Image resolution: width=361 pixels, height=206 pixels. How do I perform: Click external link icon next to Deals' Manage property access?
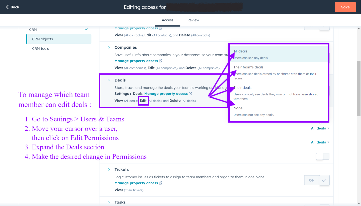(190, 94)
